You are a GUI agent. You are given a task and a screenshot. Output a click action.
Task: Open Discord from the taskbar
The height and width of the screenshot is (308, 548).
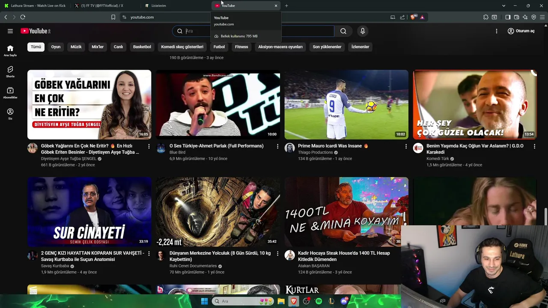[344, 301]
